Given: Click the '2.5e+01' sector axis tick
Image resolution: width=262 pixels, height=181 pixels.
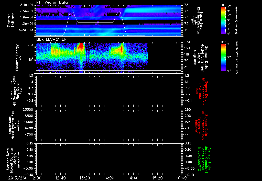Looking at the screenshot, I should click(27, 11).
